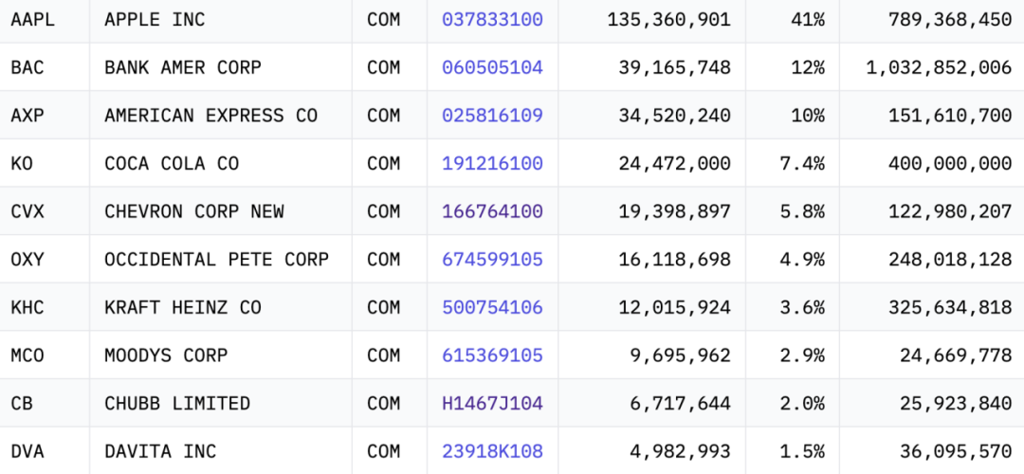Viewport: 1024px width, 474px height.
Task: Click the value 4,982,993 in Davita row
Action: [x=680, y=452]
